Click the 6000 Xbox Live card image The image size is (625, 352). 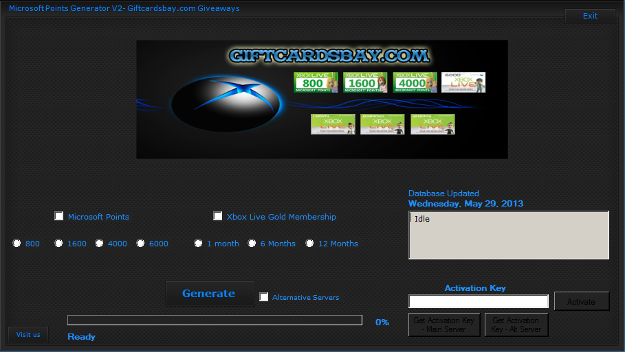[463, 82]
